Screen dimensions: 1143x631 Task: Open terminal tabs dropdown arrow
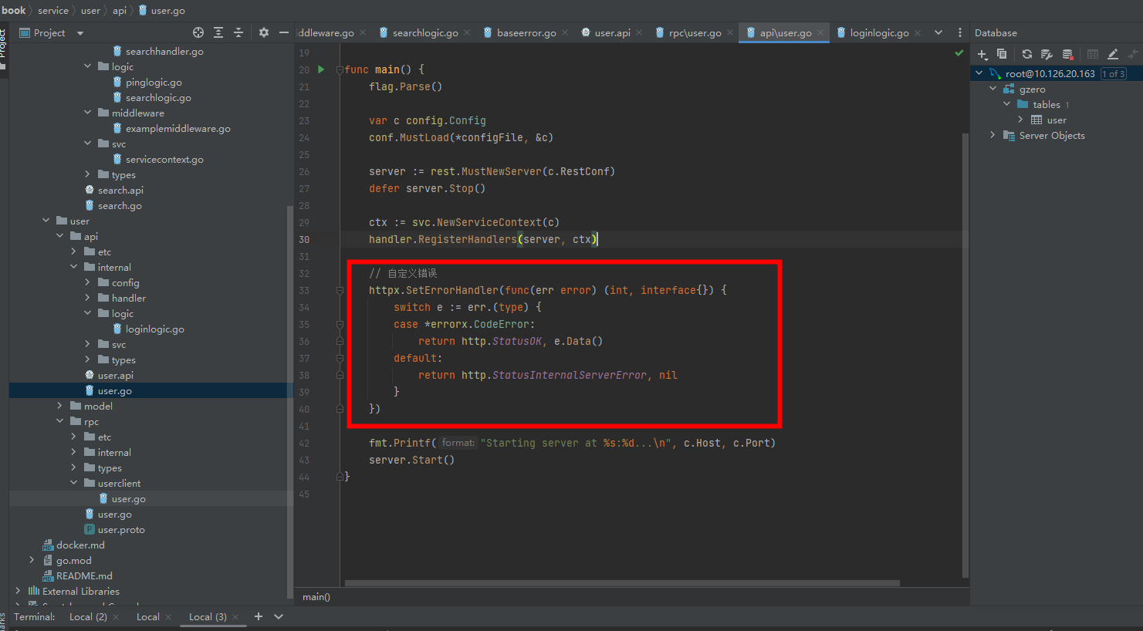tap(279, 616)
